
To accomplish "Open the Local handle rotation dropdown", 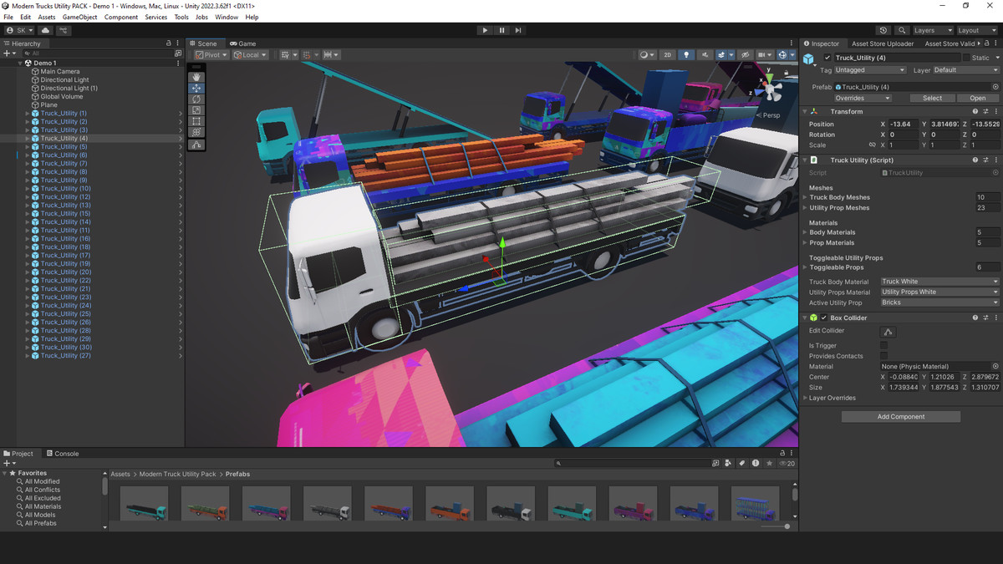I will click(x=251, y=55).
